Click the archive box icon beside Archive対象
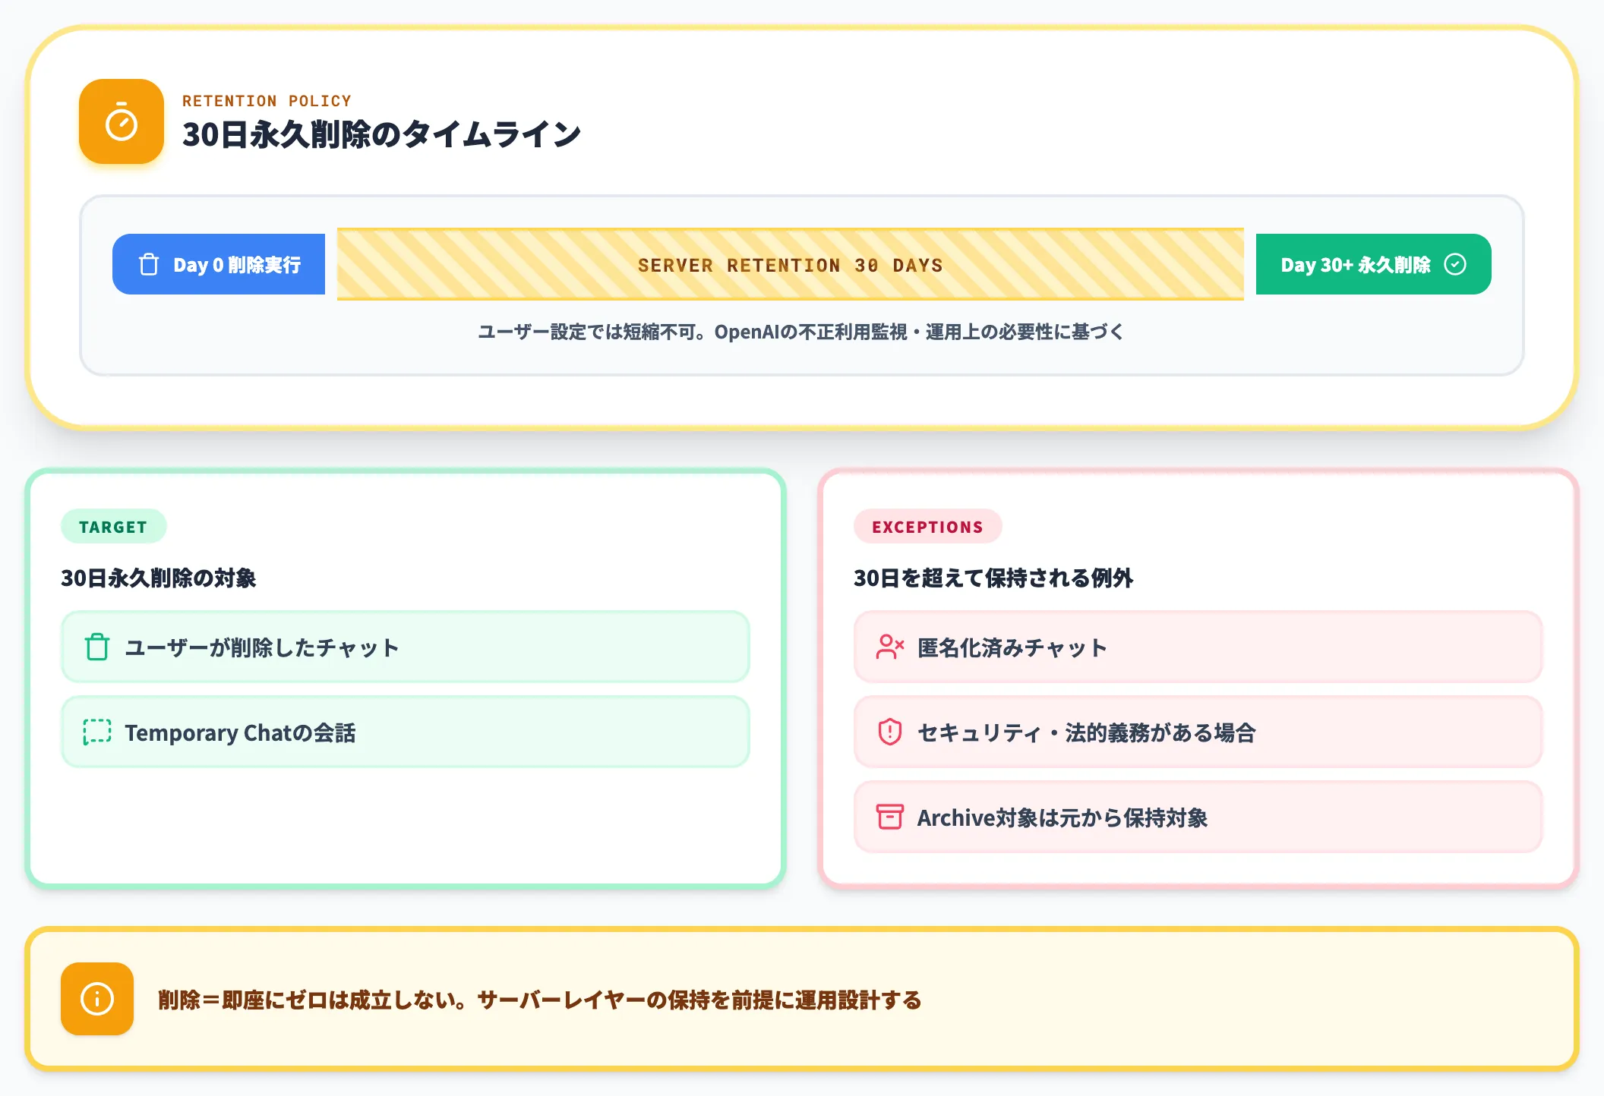 (890, 817)
